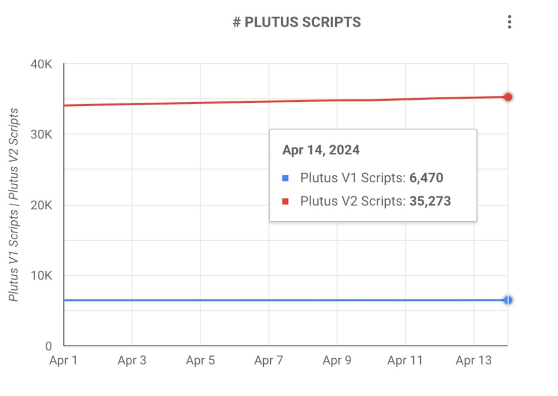Click the Apr 3 x-axis label
The width and height of the screenshot is (558, 396).
click(x=132, y=361)
